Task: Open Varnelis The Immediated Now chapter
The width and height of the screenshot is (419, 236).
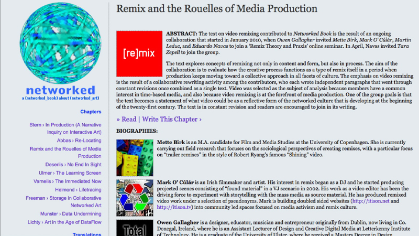Action: pos(68,181)
